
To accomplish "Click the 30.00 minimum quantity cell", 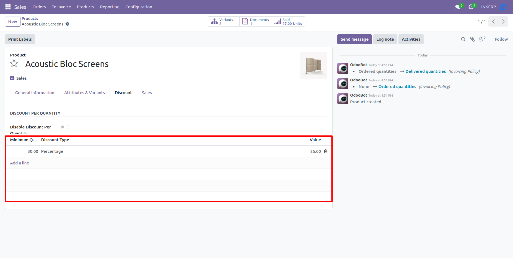I will (x=24, y=151).
